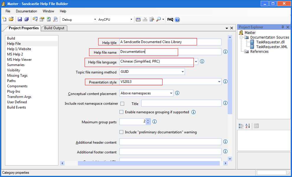Pin the Project Explorer panel

click(x=283, y=27)
